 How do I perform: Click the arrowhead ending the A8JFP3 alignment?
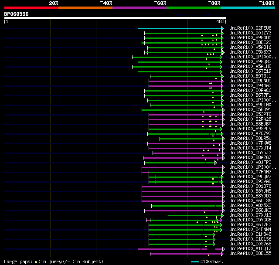point(216,163)
